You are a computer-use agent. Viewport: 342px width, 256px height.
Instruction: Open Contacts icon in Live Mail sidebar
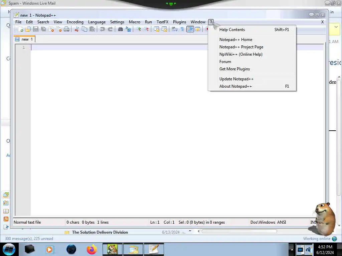tap(6, 211)
